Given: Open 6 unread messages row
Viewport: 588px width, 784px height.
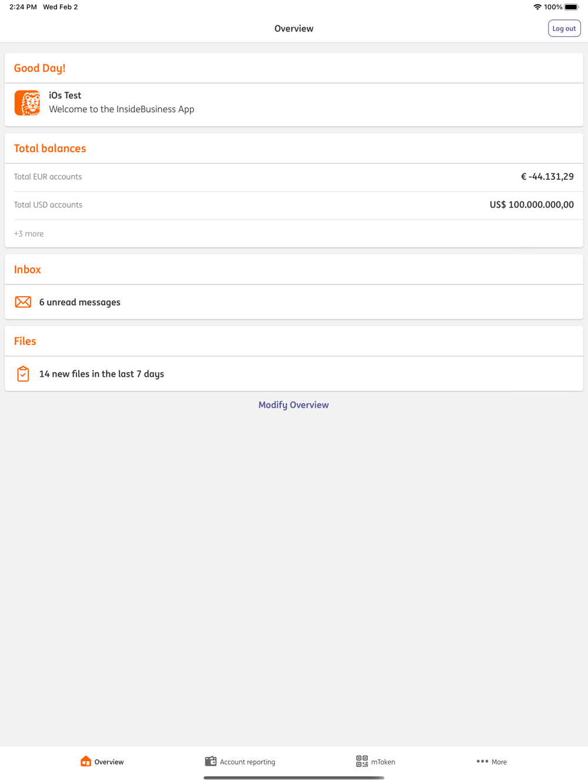Looking at the screenshot, I should [294, 302].
